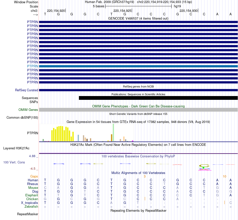The image size is (238, 220).
Task: Click the Rhesus species label
Action: (x=33, y=184)
